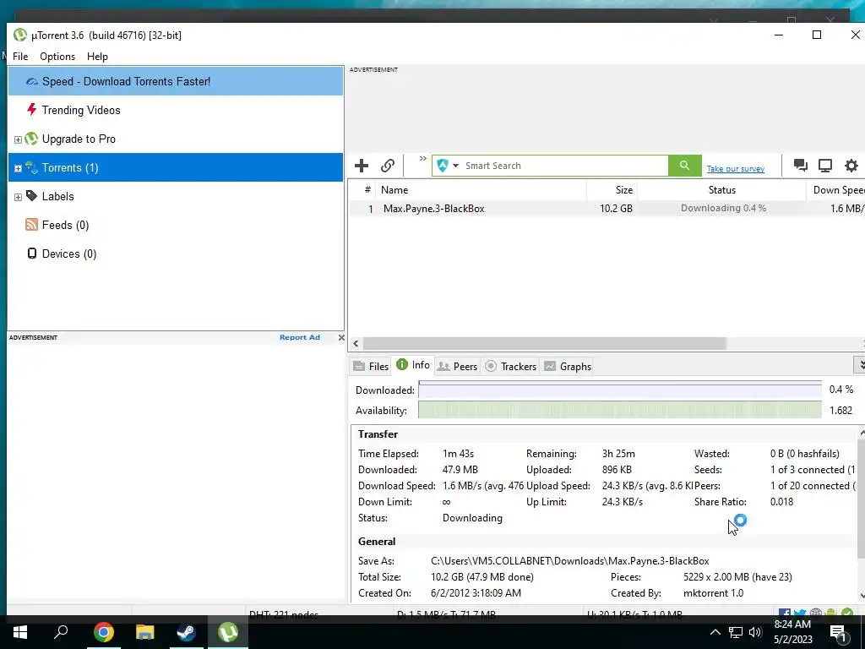Image resolution: width=865 pixels, height=649 pixels.
Task: Open File Explorer from the taskbar
Action: coord(145,632)
